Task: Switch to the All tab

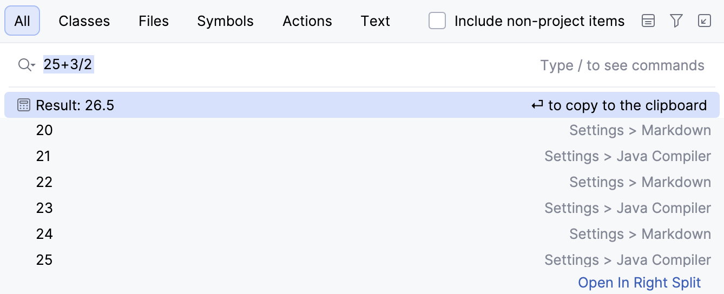Action: pyautogui.click(x=22, y=21)
